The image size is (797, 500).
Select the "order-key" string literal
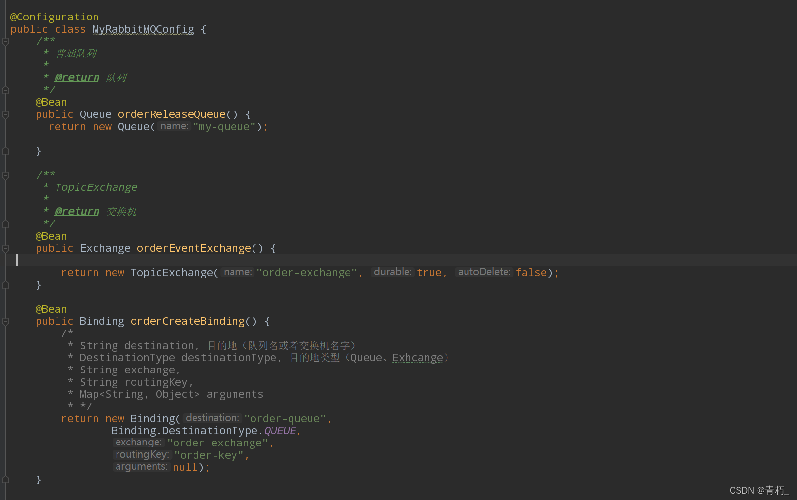coord(209,455)
